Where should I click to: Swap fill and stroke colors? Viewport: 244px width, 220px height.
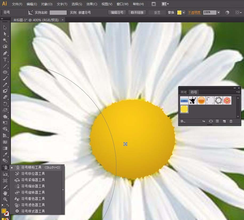coord(8,205)
